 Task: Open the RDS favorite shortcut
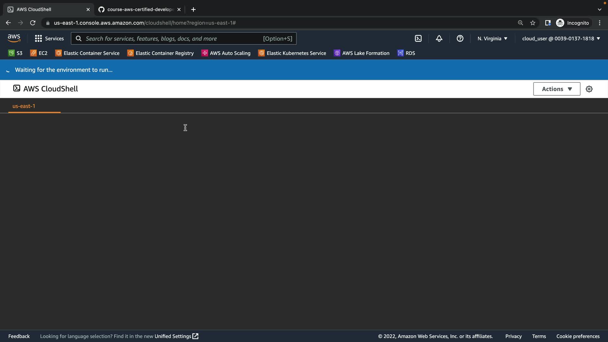pos(406,53)
